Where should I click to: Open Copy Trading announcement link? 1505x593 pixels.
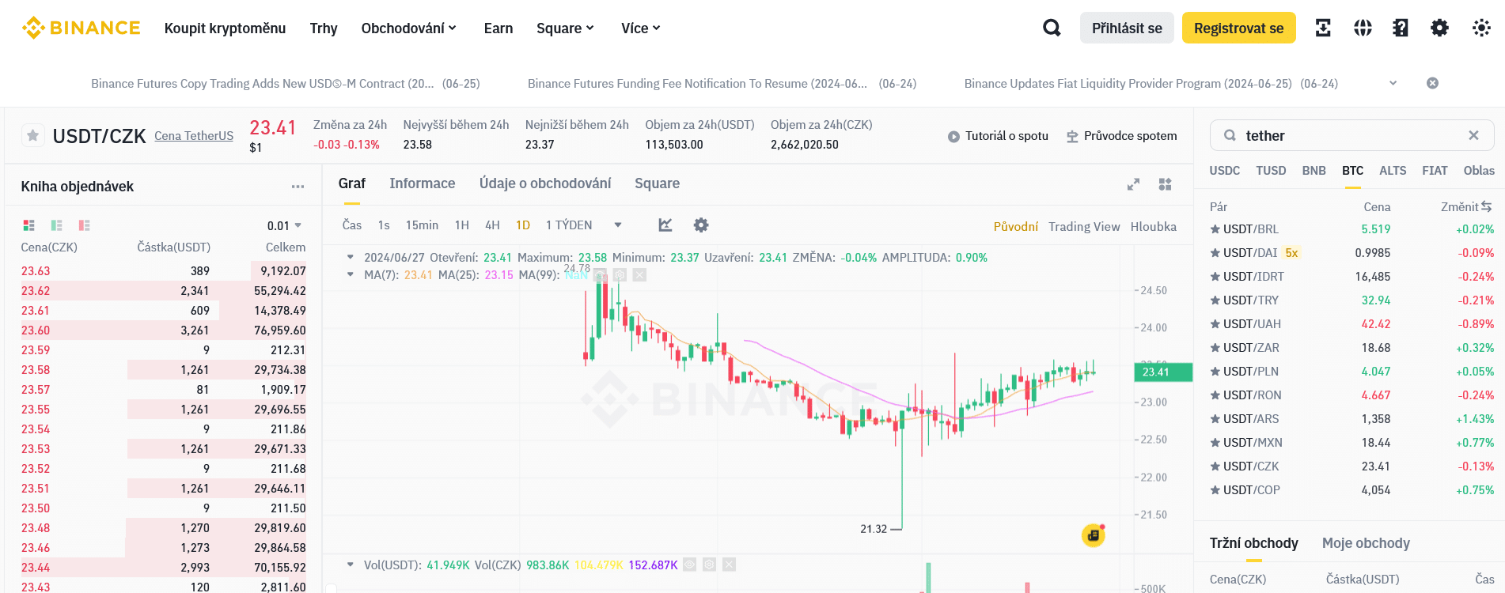point(263,83)
